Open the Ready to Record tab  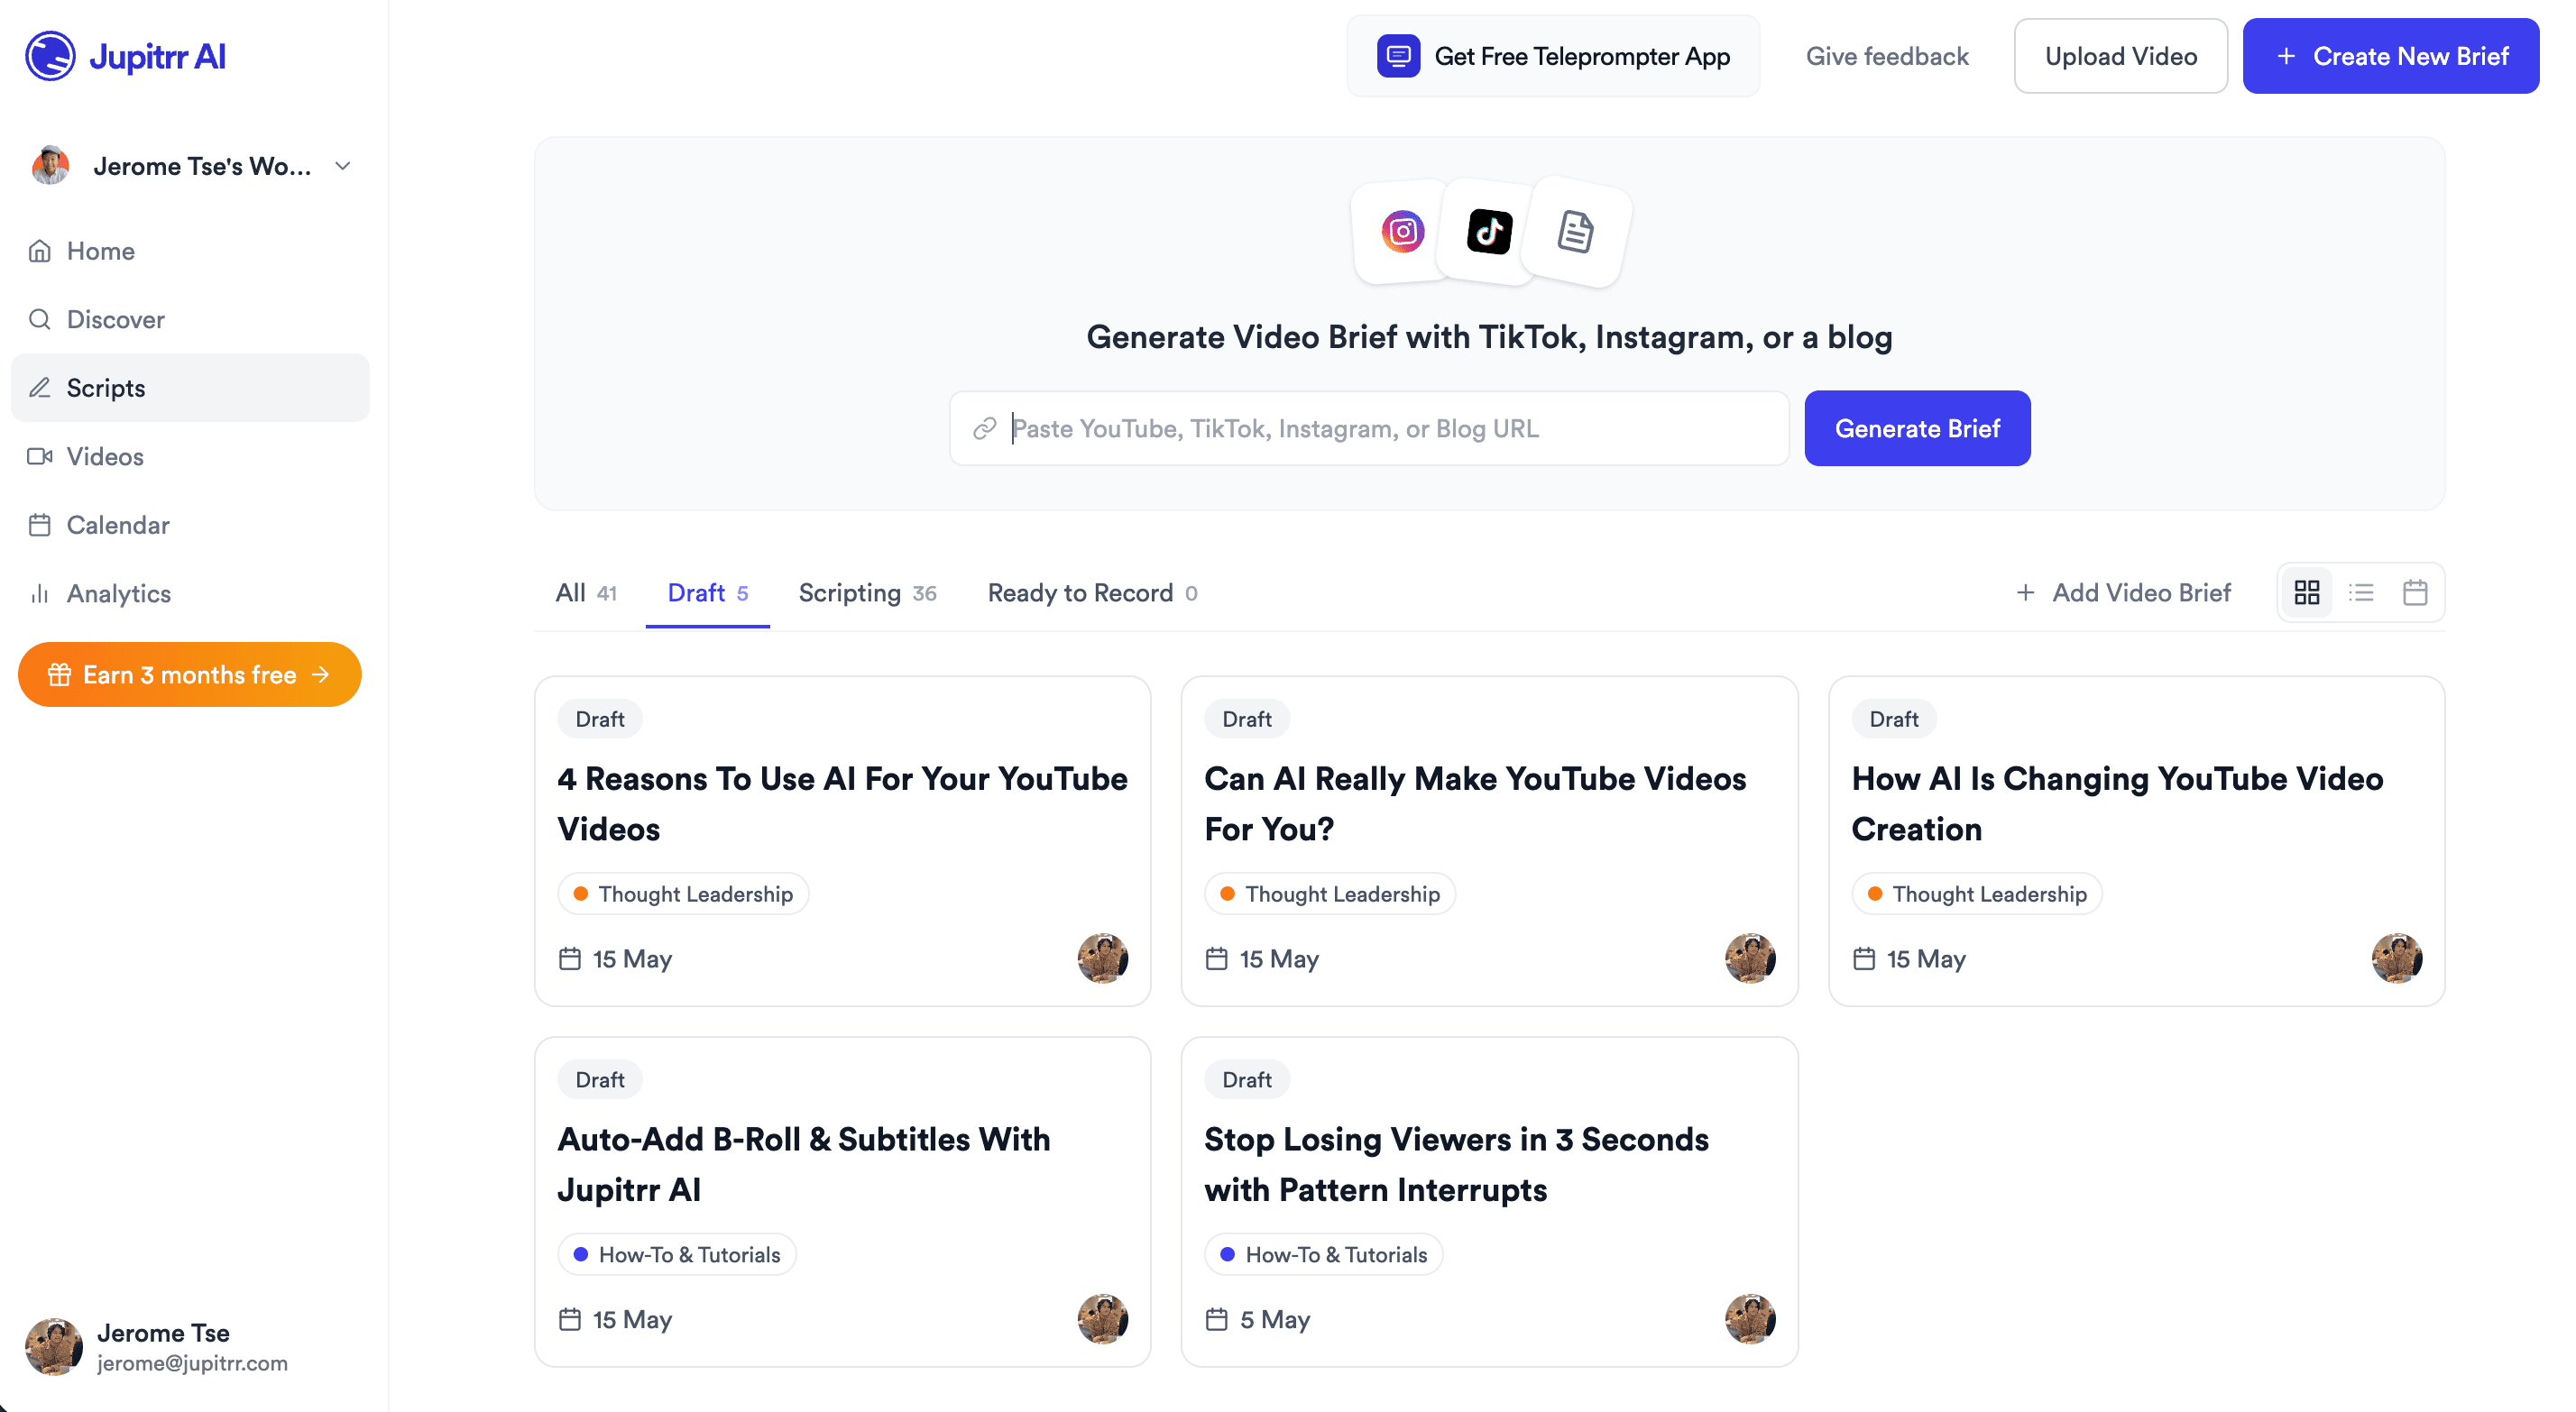(x=1092, y=593)
